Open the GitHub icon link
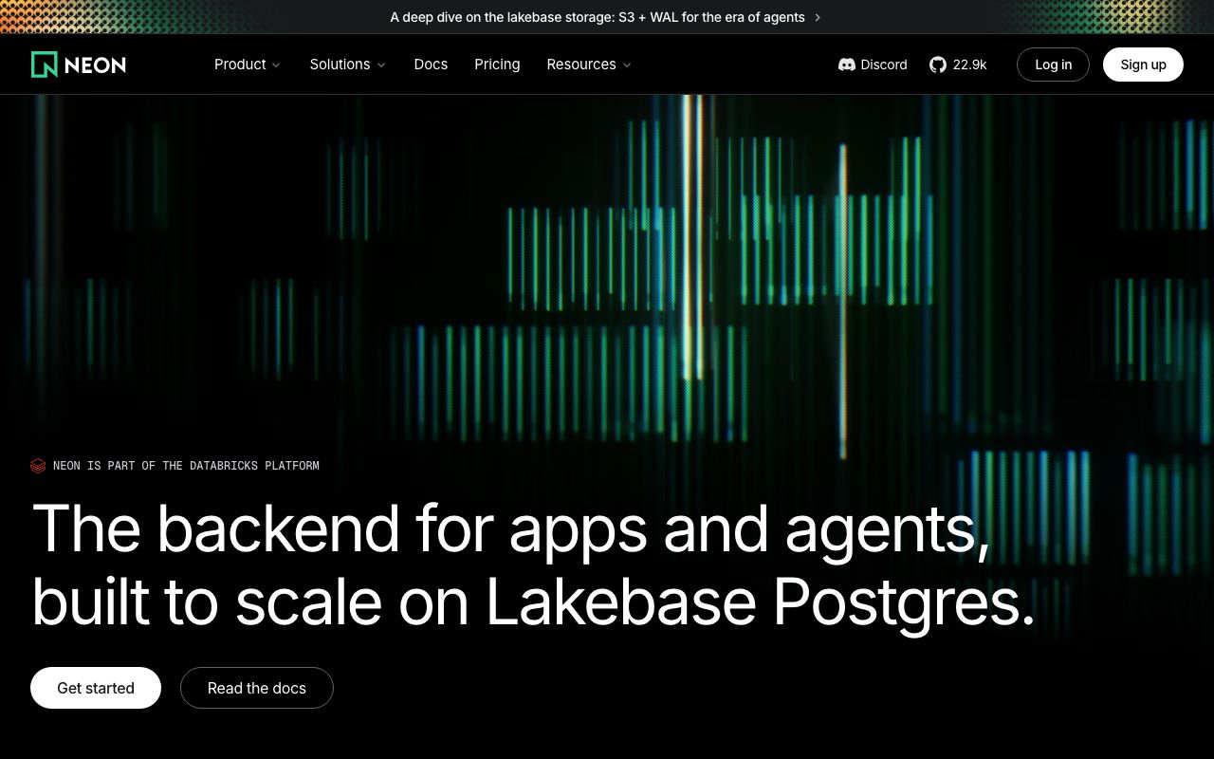This screenshot has width=1214, height=759. [x=938, y=65]
